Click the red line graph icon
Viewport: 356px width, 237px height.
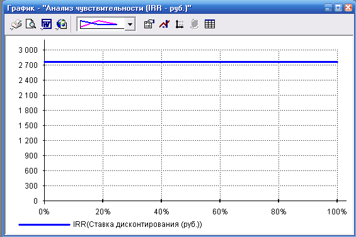pyautogui.click(x=164, y=24)
